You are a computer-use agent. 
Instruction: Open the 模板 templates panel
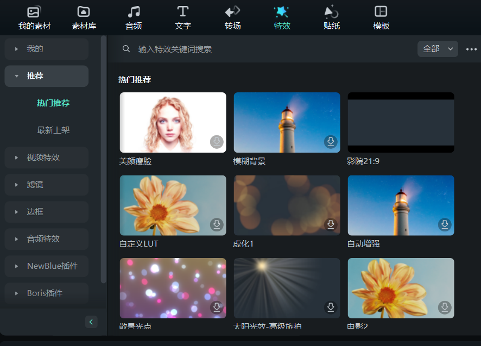[381, 16]
